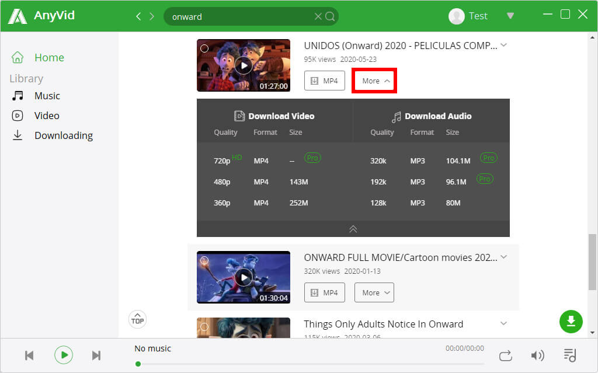This screenshot has width=598, height=373.
Task: Click the MP4 film icon under UNIDOS
Action: (x=314, y=81)
